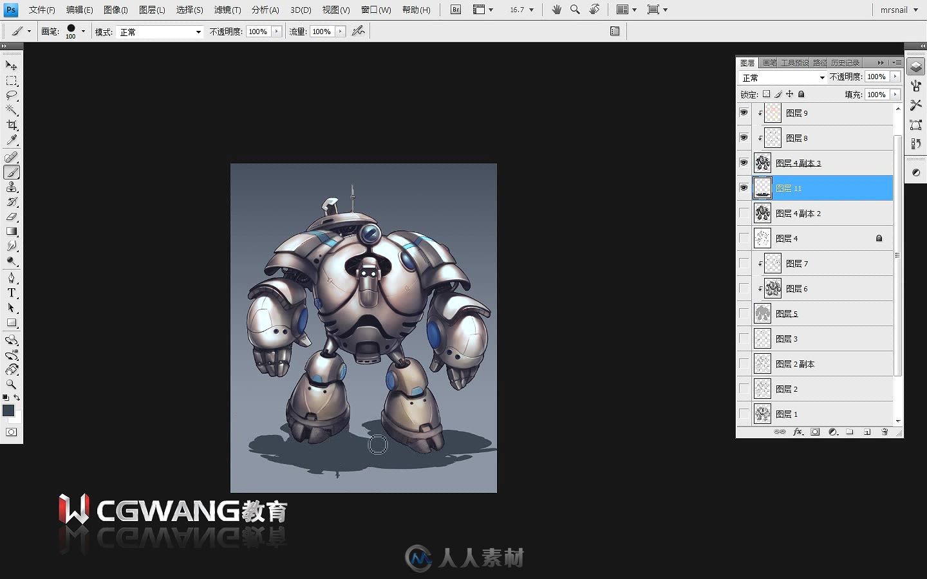Open the mrsnail workspace dropdown

[899, 10]
